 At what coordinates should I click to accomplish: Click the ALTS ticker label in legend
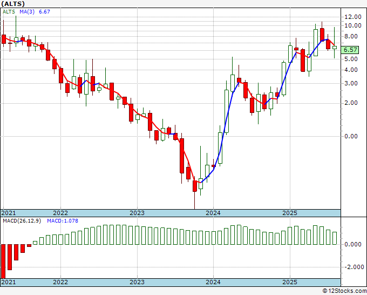coord(9,12)
